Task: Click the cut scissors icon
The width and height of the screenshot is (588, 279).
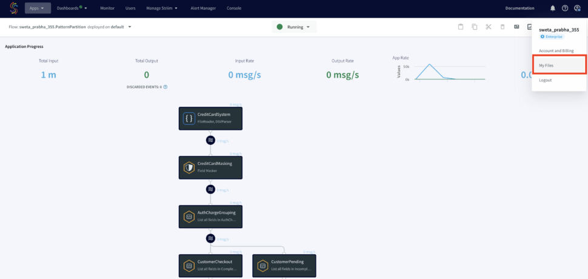Action: pos(489,27)
